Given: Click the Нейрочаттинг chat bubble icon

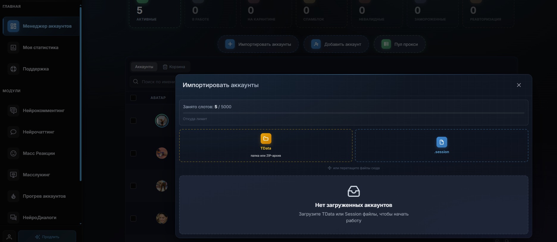Looking at the screenshot, I should (x=13, y=132).
